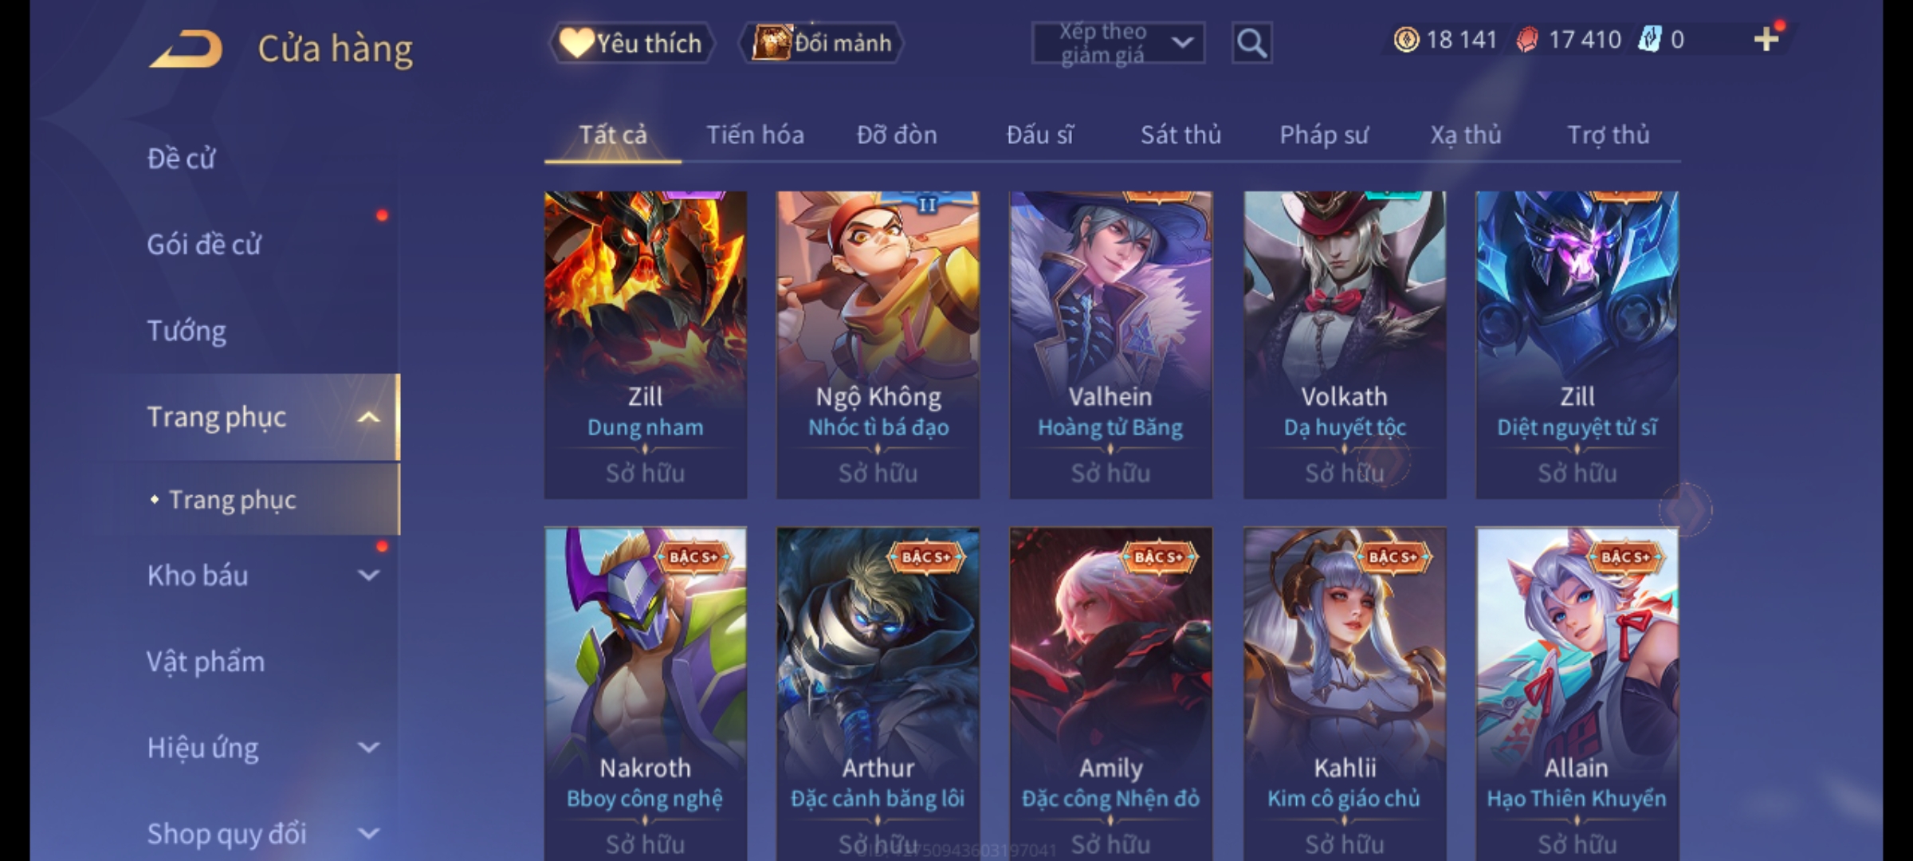Switch to the Sát thủ tab
Screen dimensions: 1913x861
pyautogui.click(x=1180, y=135)
